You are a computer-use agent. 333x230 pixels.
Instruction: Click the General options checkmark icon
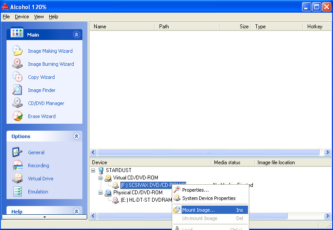coord(17,152)
